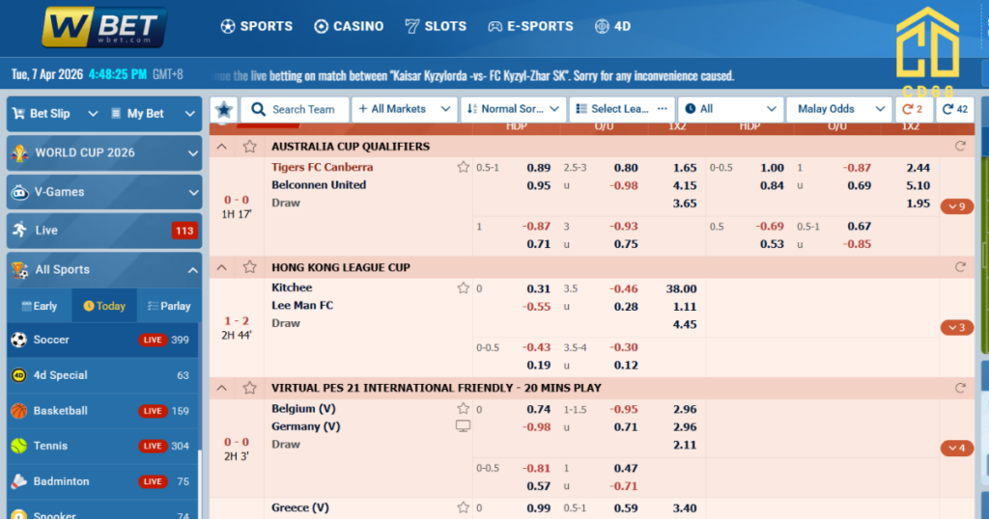Select Tennis from the sports list
Screen dimensions: 989x519
point(50,446)
